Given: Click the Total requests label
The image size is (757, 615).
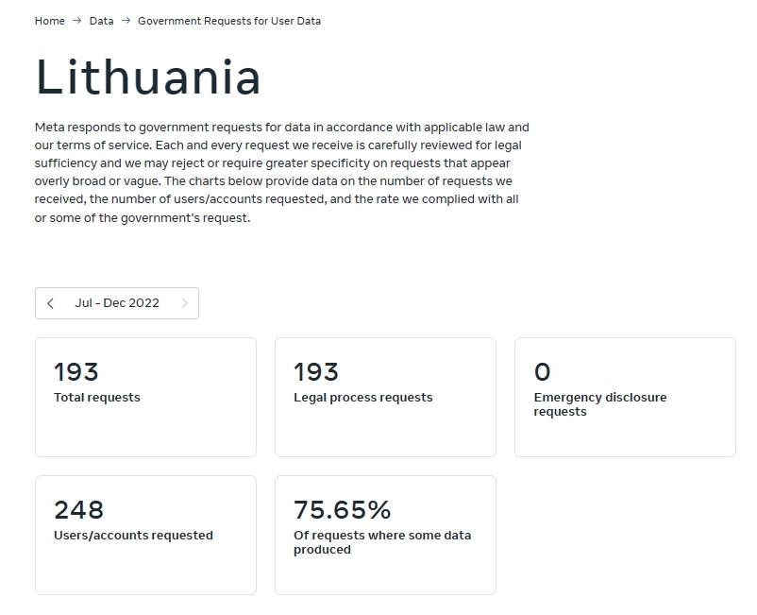Looking at the screenshot, I should (x=97, y=398).
